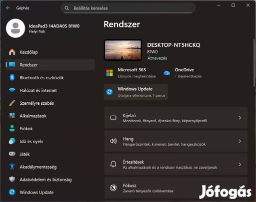Click the Windows Update tile refresh icon
Screen dimensions: 256x202
(109, 92)
